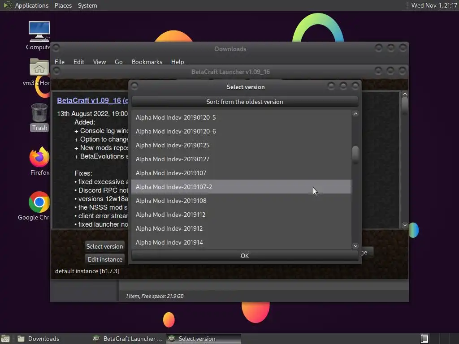The width and height of the screenshot is (459, 344).
Task: Open the Applications menu
Action: tap(32, 5)
